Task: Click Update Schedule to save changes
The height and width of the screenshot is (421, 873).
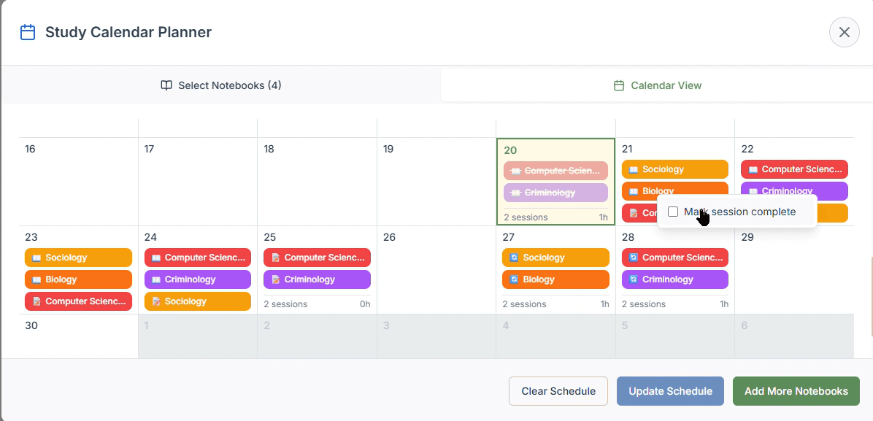Action: [669, 391]
